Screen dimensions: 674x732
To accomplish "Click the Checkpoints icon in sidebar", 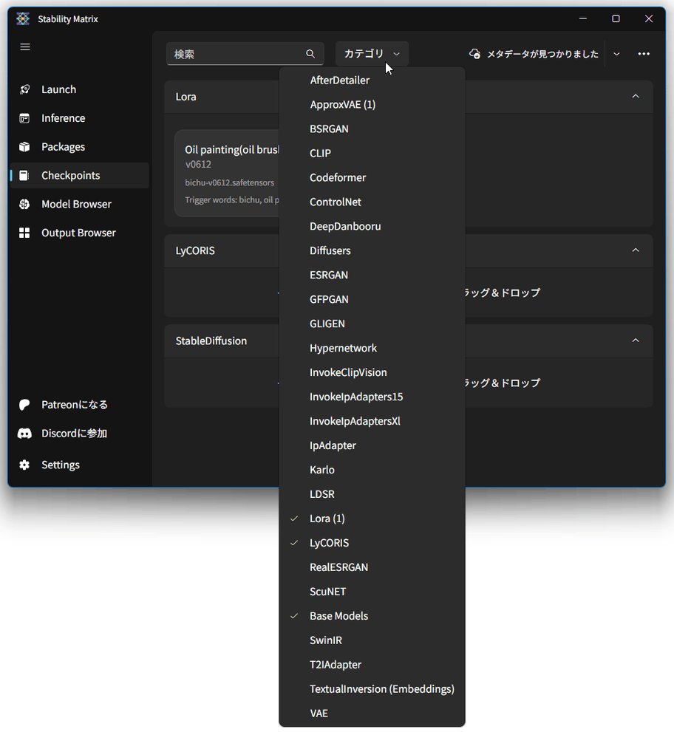I will 24,176.
